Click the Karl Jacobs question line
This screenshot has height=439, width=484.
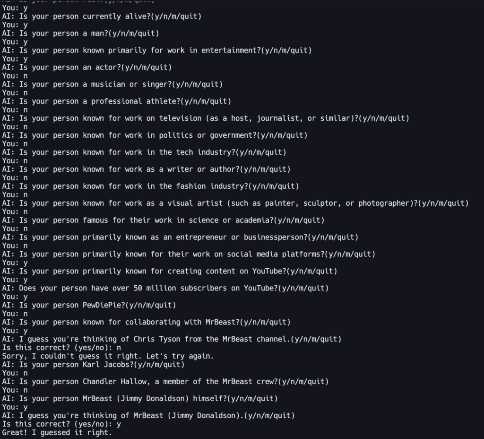(93, 365)
